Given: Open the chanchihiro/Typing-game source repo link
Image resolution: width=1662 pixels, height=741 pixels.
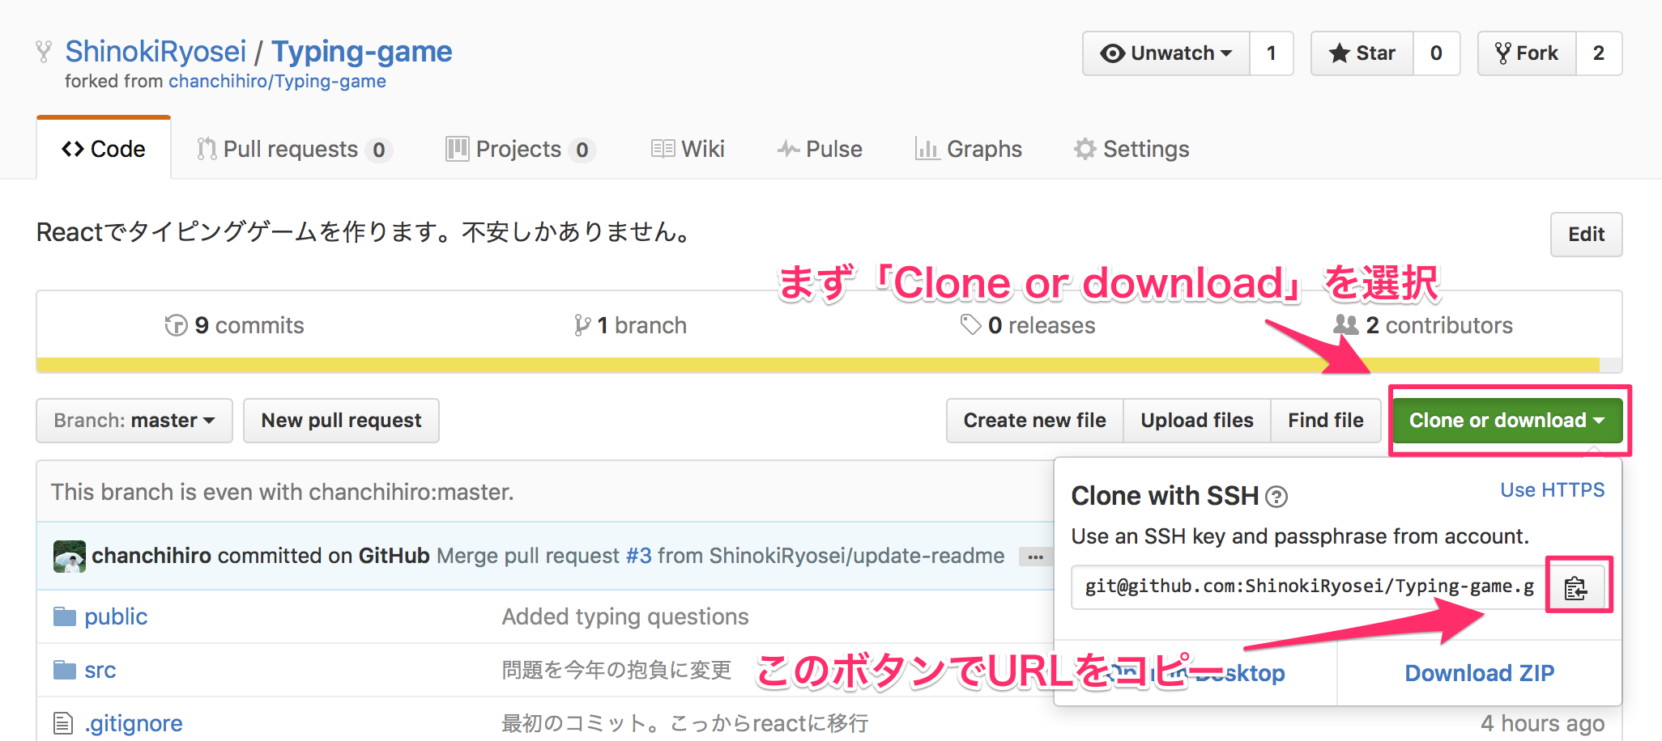Looking at the screenshot, I should (277, 82).
